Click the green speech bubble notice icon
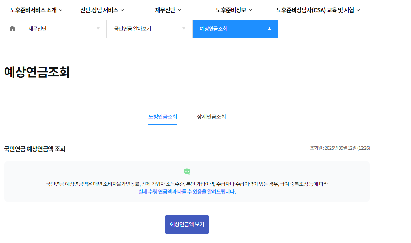 [x=187, y=171]
